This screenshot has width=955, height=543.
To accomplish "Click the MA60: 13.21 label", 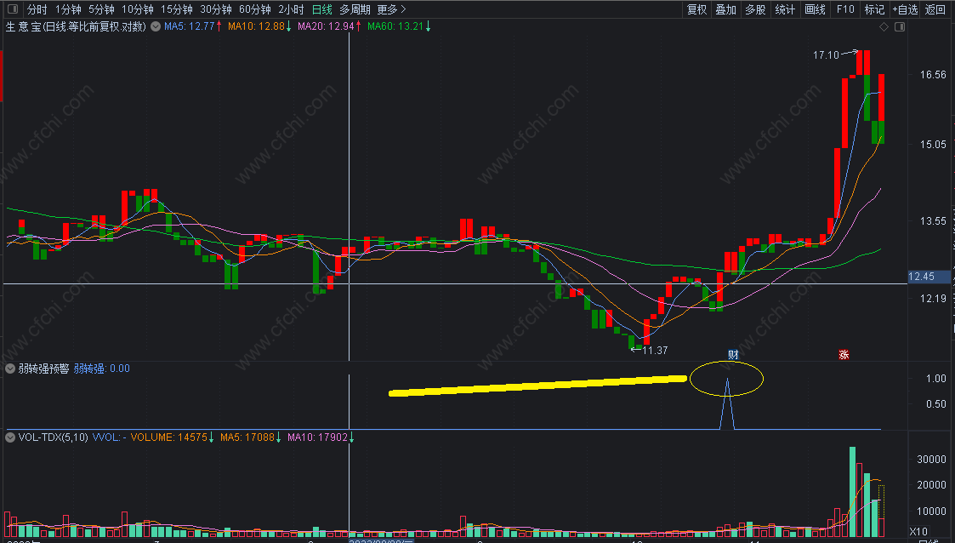I will [395, 26].
